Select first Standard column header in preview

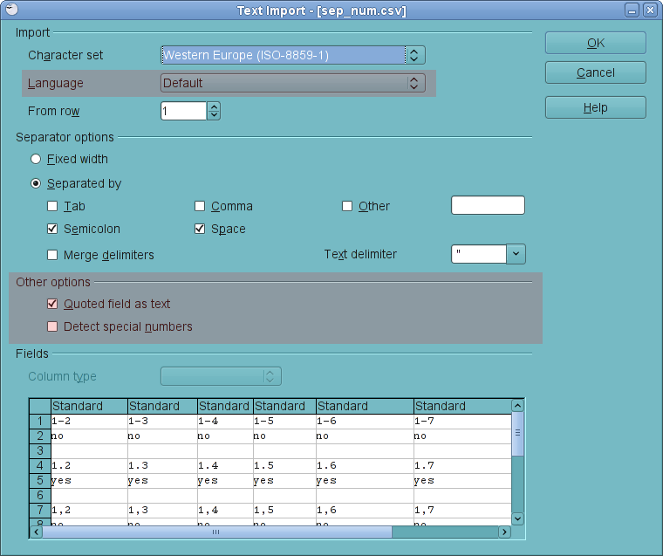tap(89, 406)
